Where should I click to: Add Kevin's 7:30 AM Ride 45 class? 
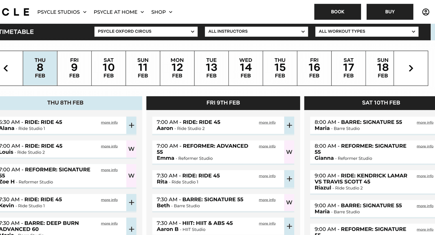131,203
